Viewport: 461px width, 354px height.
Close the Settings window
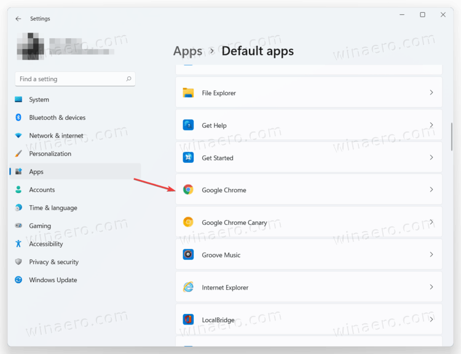(x=443, y=15)
